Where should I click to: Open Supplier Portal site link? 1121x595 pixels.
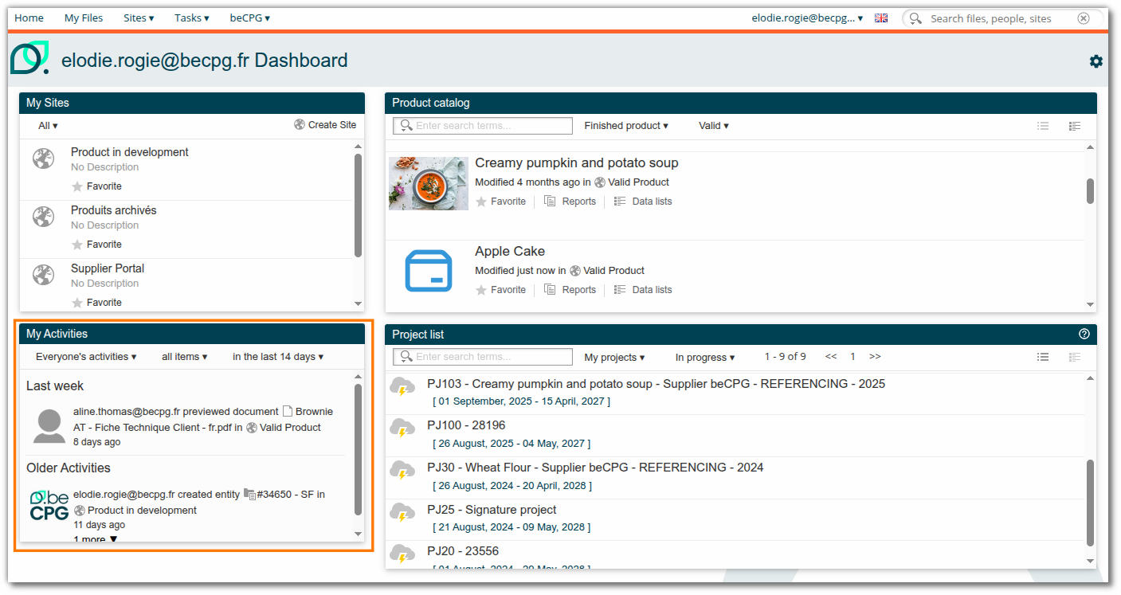(108, 268)
